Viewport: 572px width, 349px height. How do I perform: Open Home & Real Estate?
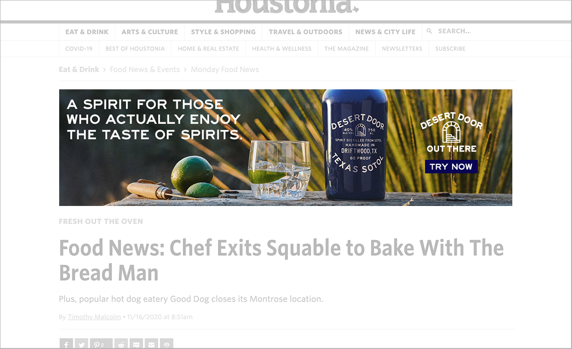(208, 49)
